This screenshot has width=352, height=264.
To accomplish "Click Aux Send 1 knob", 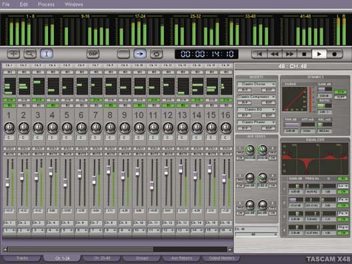I will pyautogui.click(x=249, y=150).
